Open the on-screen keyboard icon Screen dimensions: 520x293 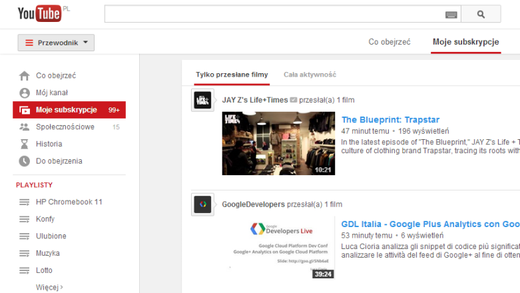pos(451,15)
